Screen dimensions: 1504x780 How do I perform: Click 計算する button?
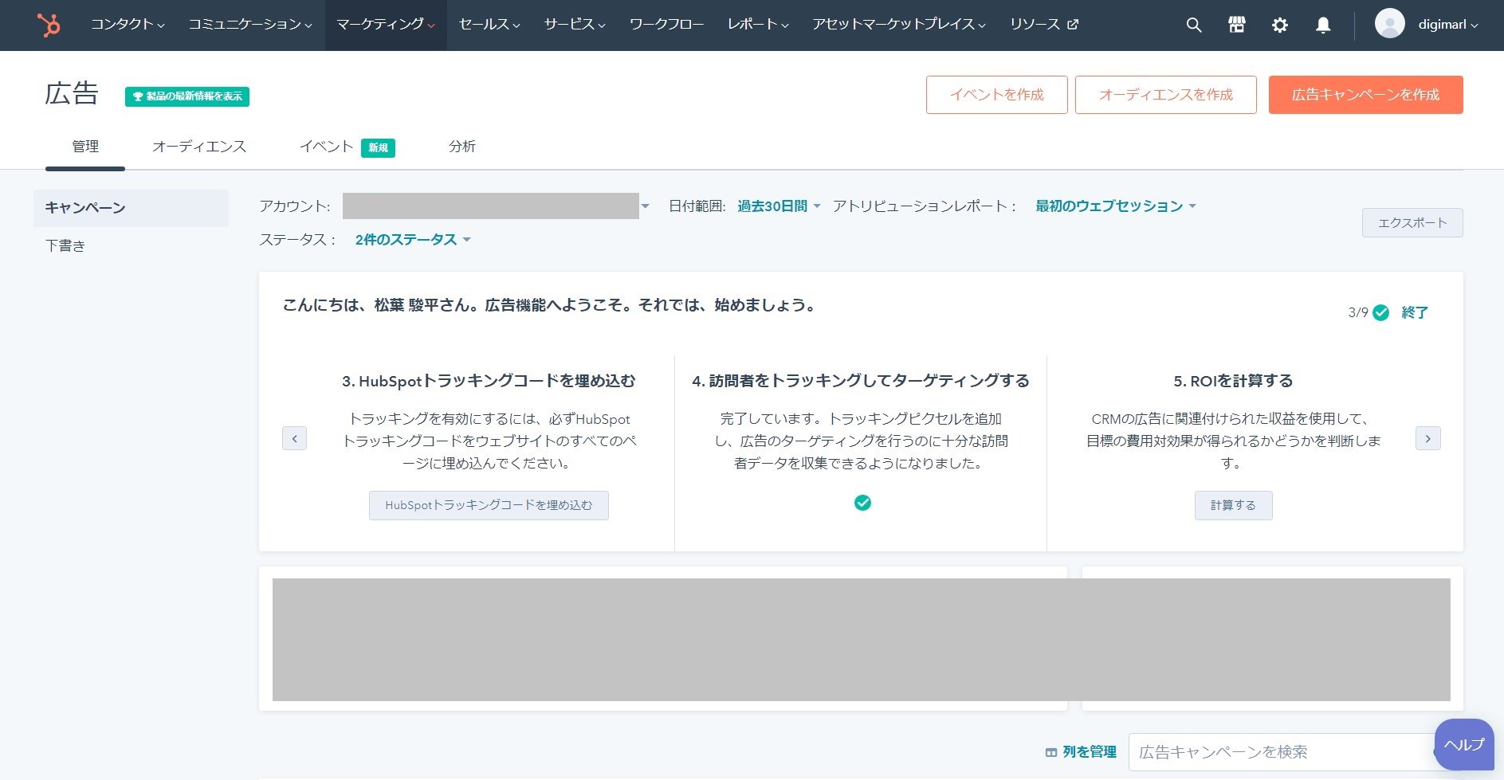pos(1233,505)
